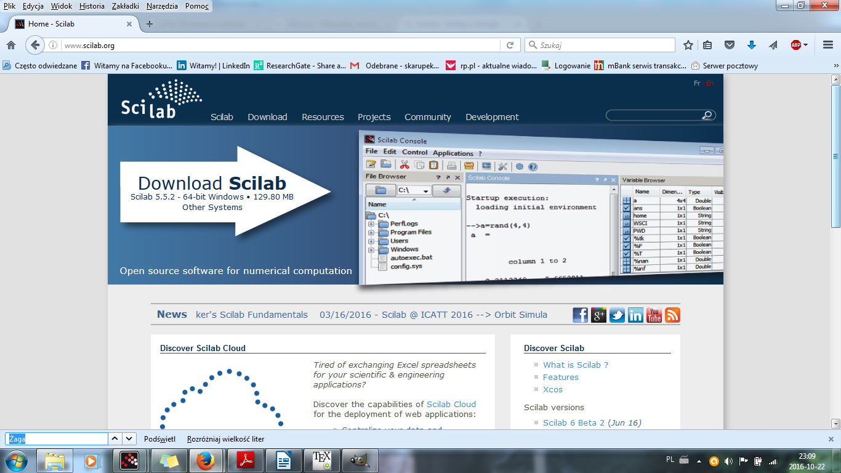Expand the bookmarks toolbar overflow chevron
Screen dimensions: 841x473
pos(835,65)
